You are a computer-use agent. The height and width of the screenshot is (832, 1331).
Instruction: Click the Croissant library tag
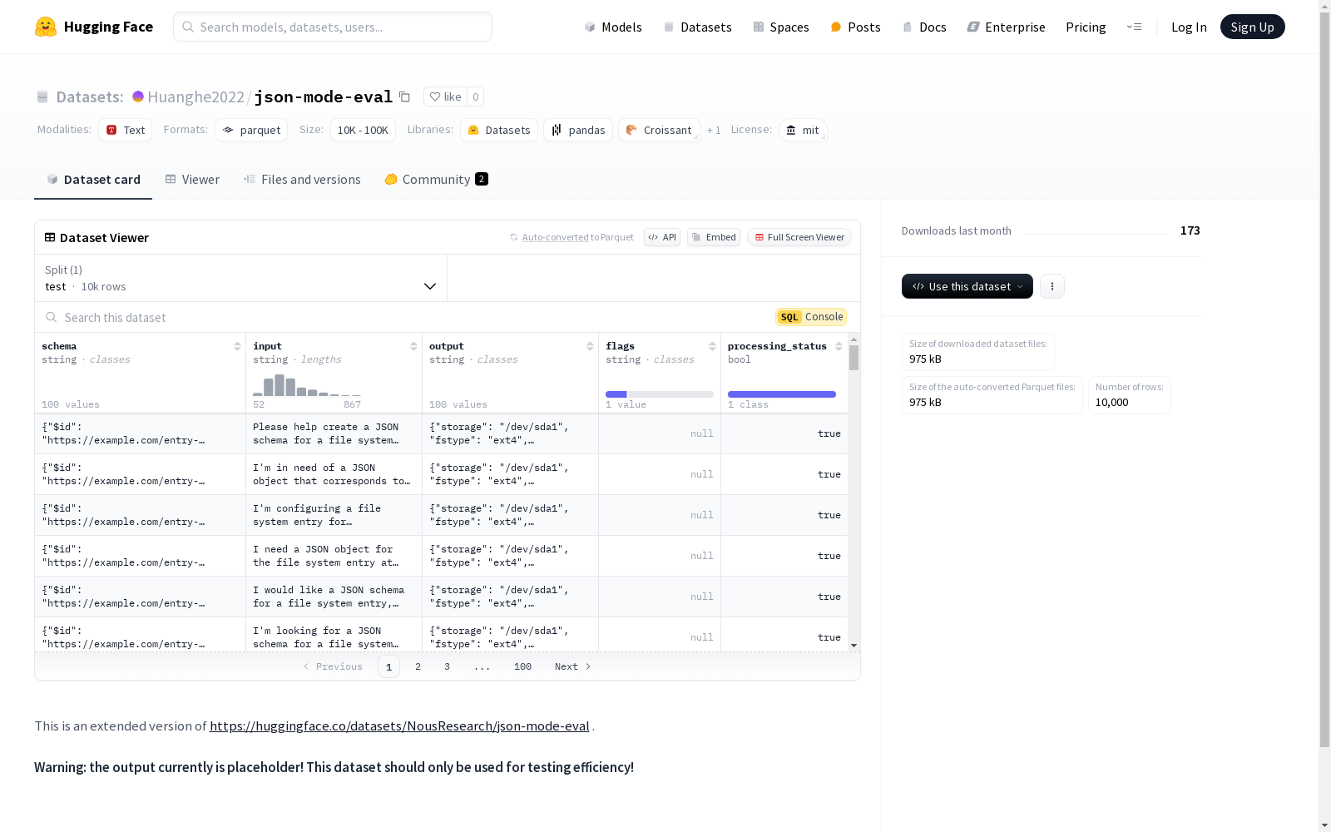(659, 130)
